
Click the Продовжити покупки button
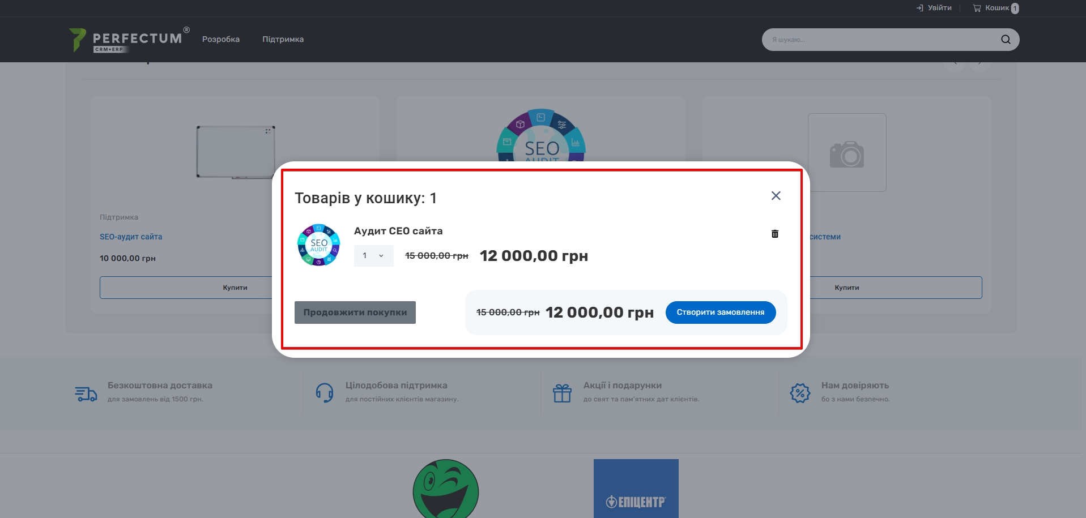(355, 312)
